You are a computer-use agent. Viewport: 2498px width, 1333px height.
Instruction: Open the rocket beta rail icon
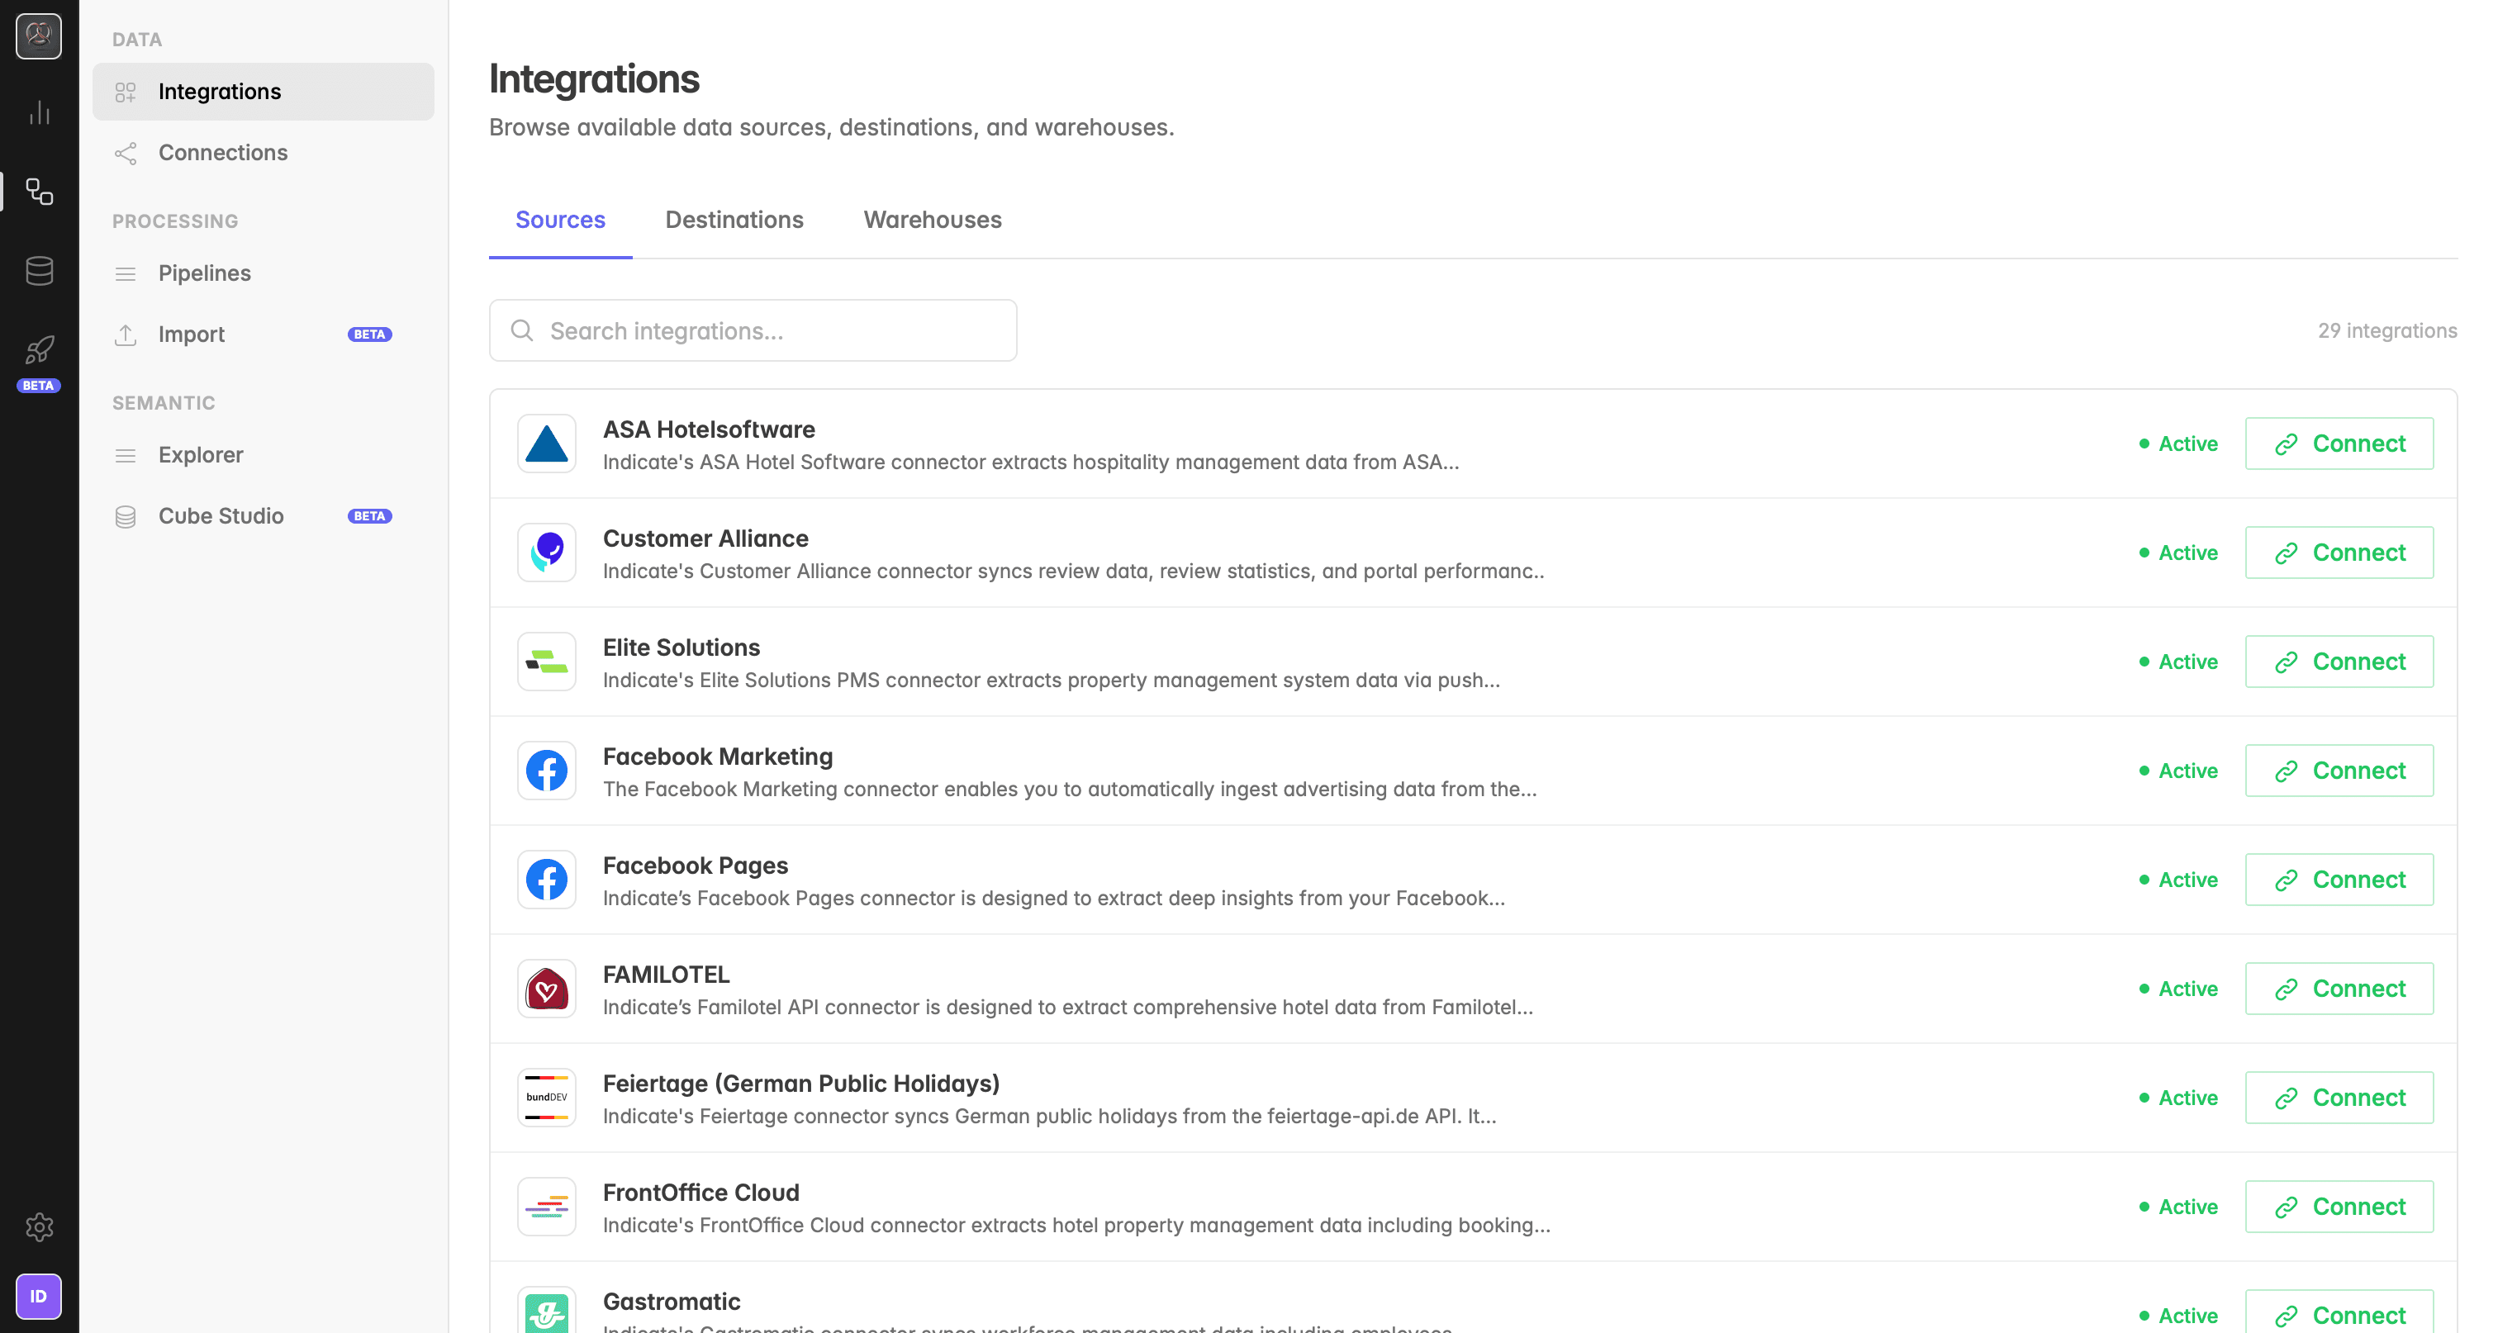39,350
